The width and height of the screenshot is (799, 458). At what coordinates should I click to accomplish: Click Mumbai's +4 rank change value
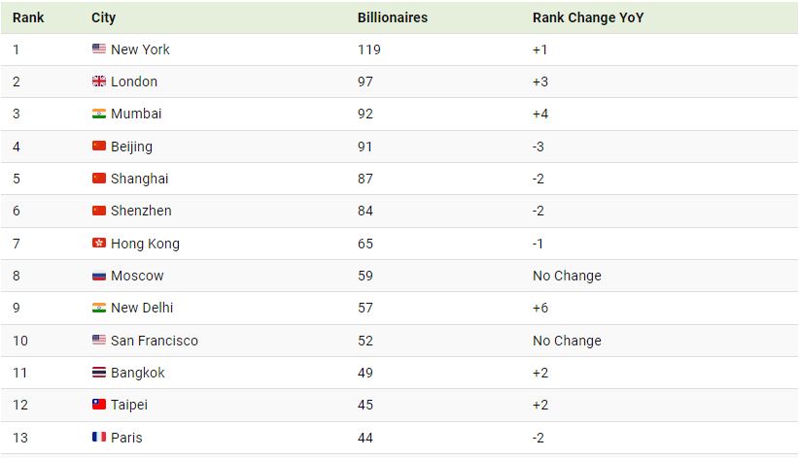tap(540, 114)
